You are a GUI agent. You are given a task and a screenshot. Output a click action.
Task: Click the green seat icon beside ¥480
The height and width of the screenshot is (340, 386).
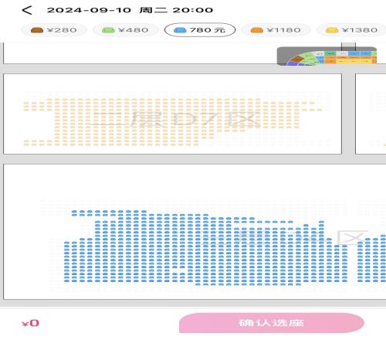pyautogui.click(x=108, y=30)
